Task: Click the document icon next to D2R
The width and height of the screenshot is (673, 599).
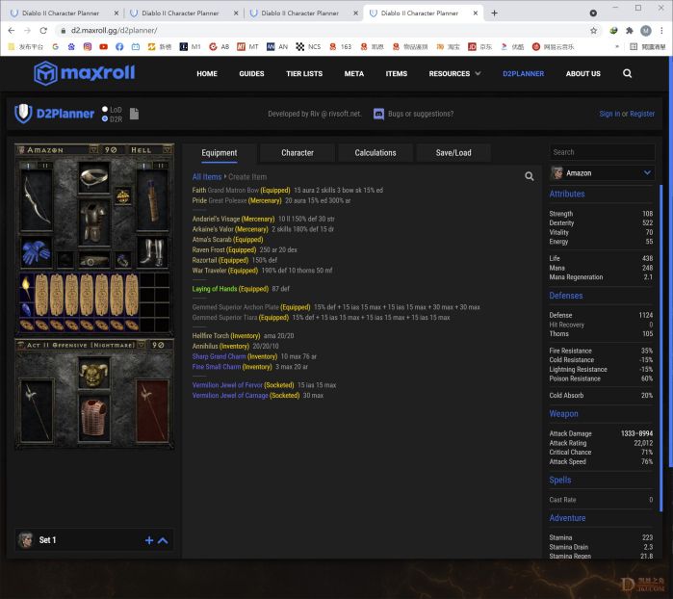Action: point(135,114)
